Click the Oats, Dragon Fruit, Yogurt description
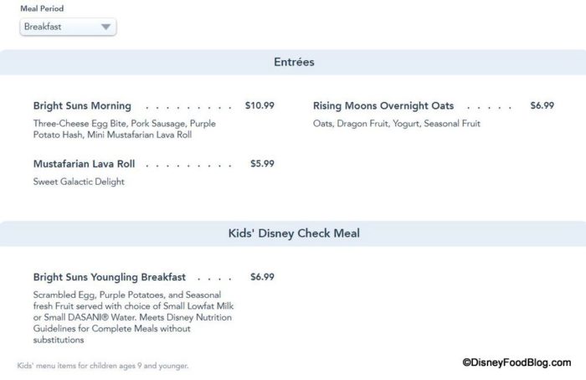 point(397,124)
